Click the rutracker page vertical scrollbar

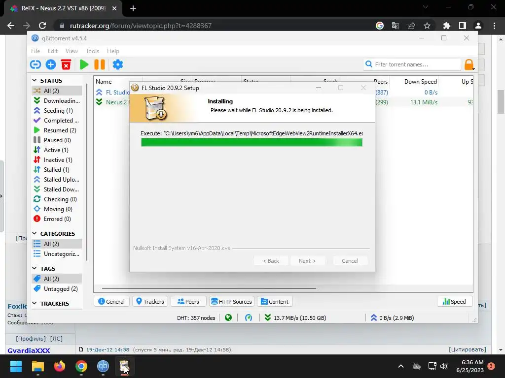tap(501, 102)
